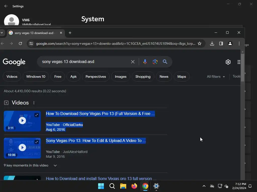Open a new Chrome tab
Viewport: 257px width, 192px height.
click(x=70, y=33)
